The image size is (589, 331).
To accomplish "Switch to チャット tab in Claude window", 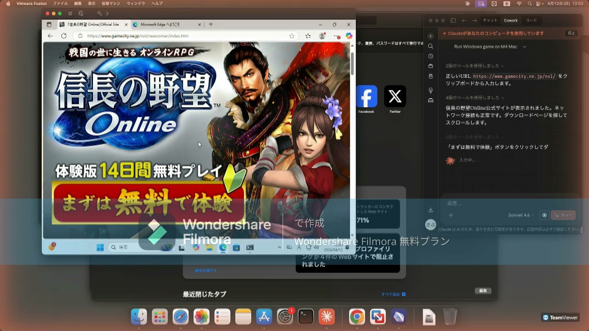I will click(x=490, y=21).
